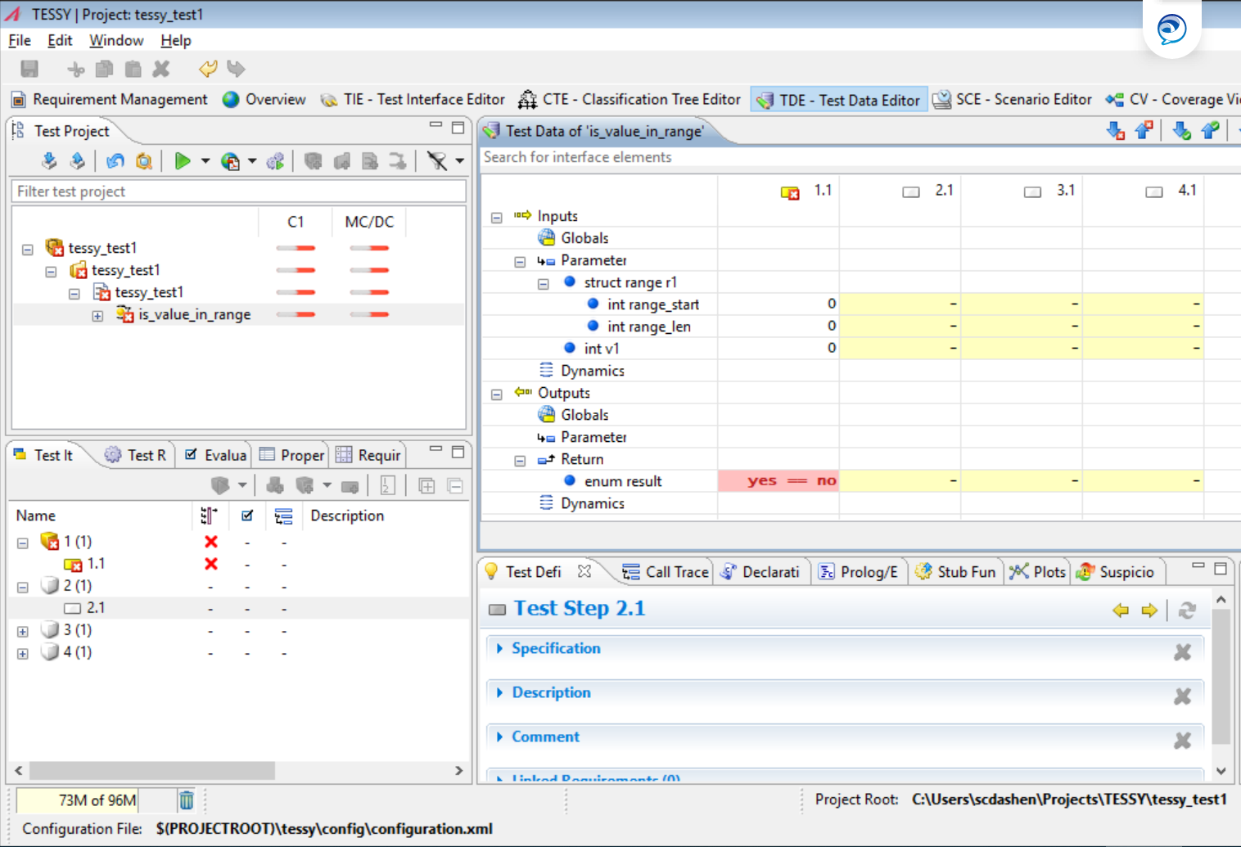Click the Redo arrow icon
The height and width of the screenshot is (847, 1241).
coord(236,69)
